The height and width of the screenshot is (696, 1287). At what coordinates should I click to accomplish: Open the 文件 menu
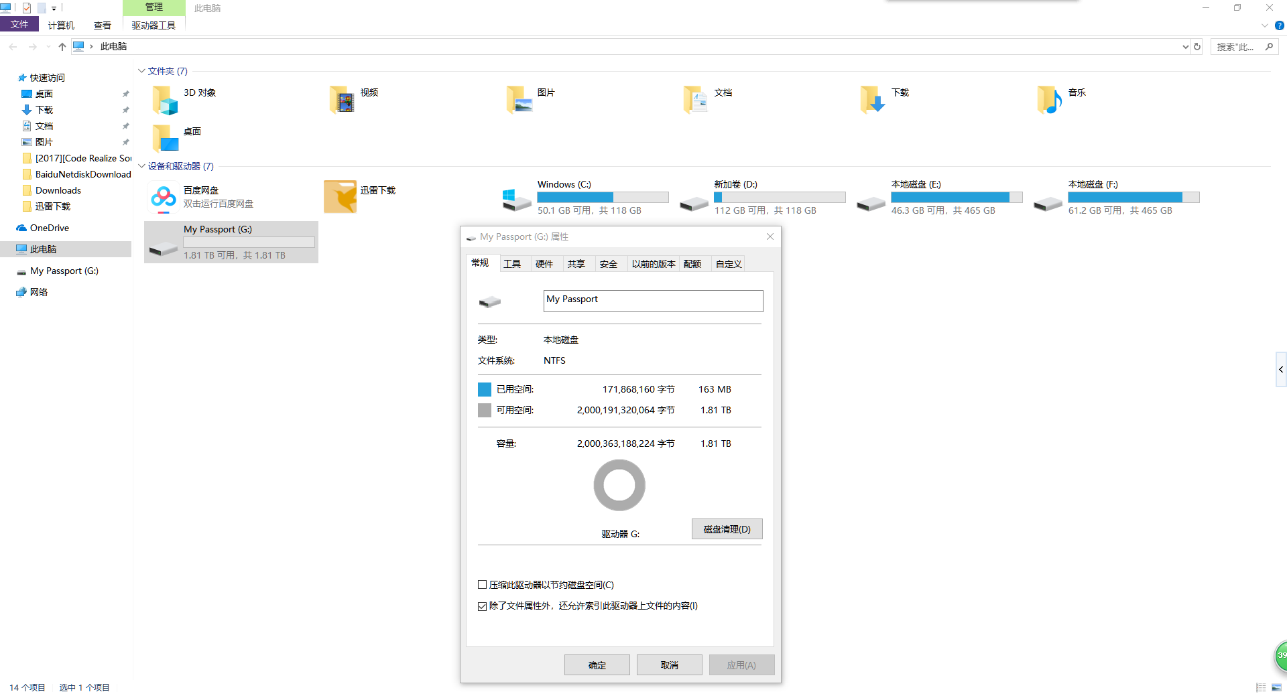tap(19, 25)
